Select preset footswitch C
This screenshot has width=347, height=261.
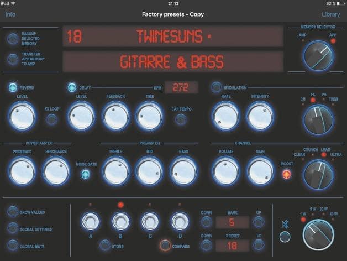(150, 221)
